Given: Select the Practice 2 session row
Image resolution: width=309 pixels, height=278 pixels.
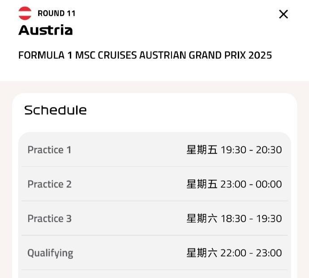Looking at the screenshot, I should point(154,184).
